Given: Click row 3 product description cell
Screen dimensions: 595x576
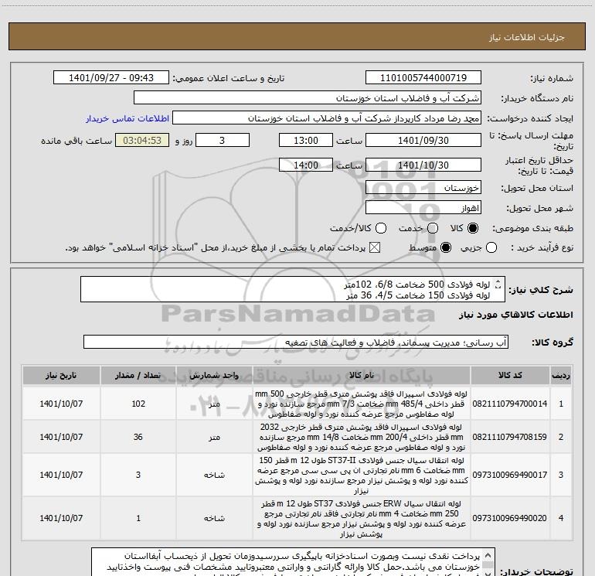Looking at the screenshot, I should click(x=362, y=475).
